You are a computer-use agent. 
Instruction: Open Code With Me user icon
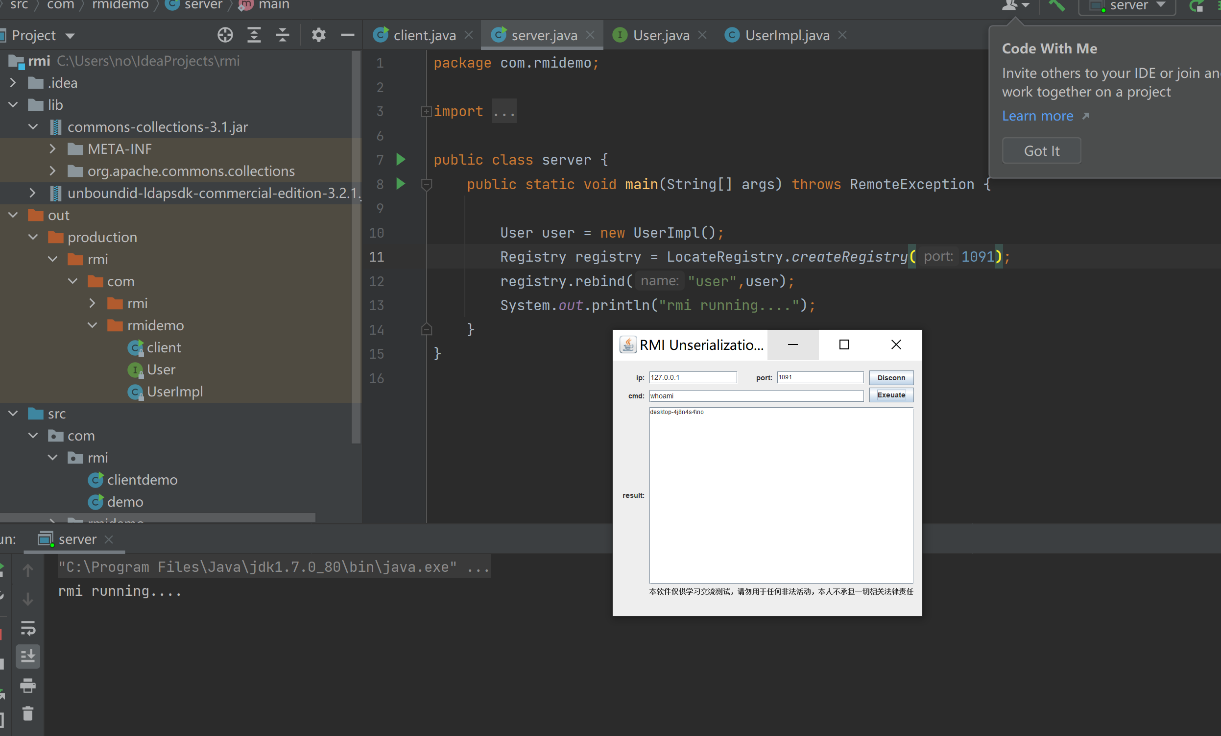tap(1015, 5)
